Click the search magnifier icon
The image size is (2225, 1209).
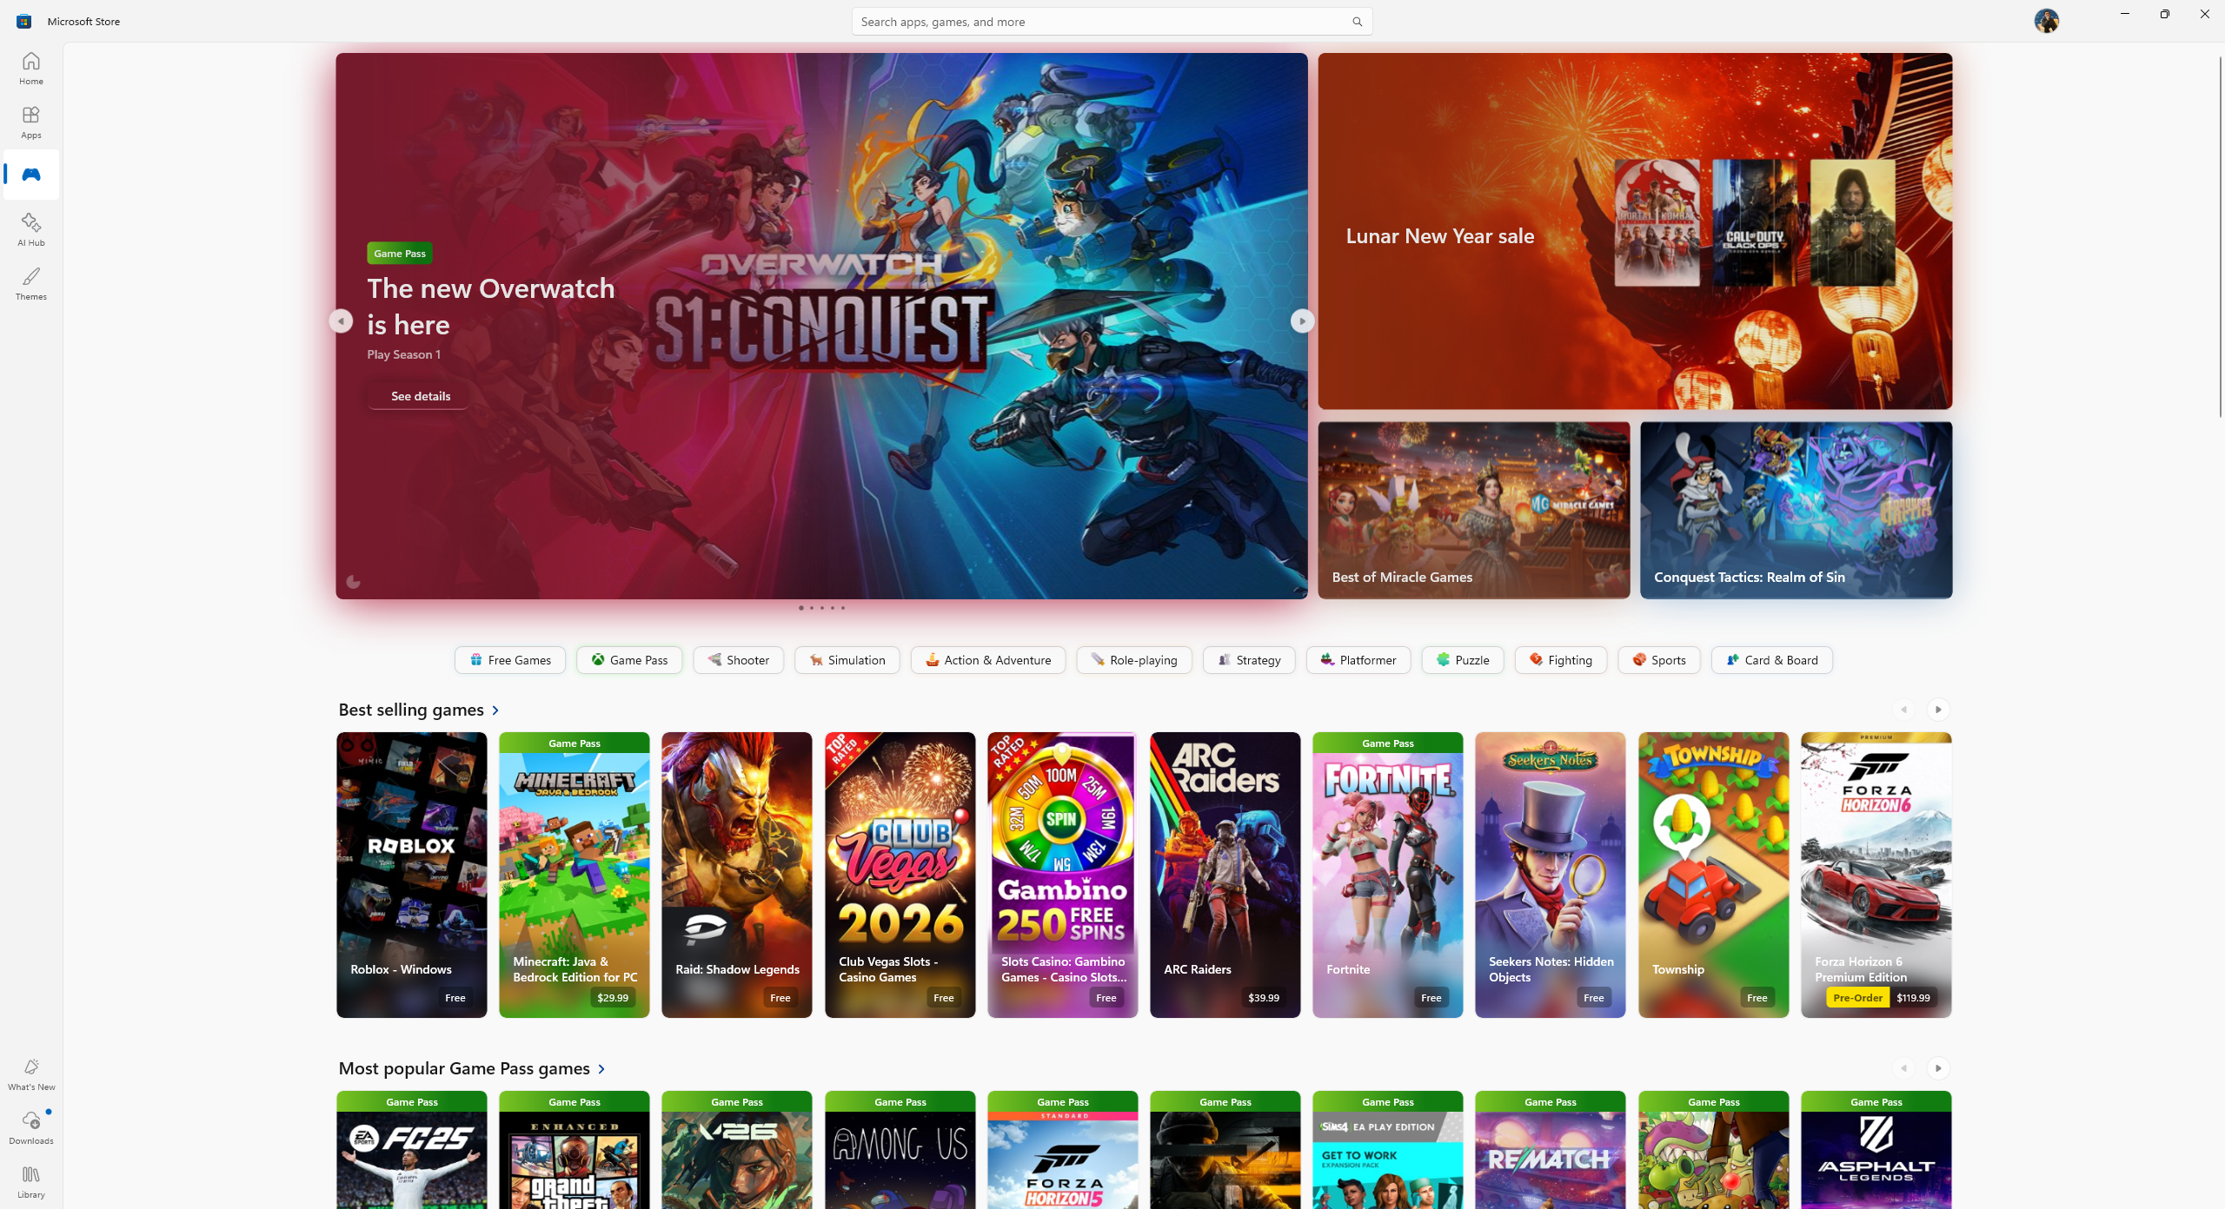click(1357, 22)
